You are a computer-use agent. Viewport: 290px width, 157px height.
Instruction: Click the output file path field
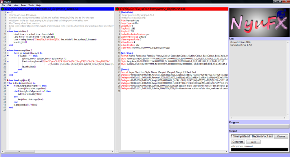click(x=252, y=136)
